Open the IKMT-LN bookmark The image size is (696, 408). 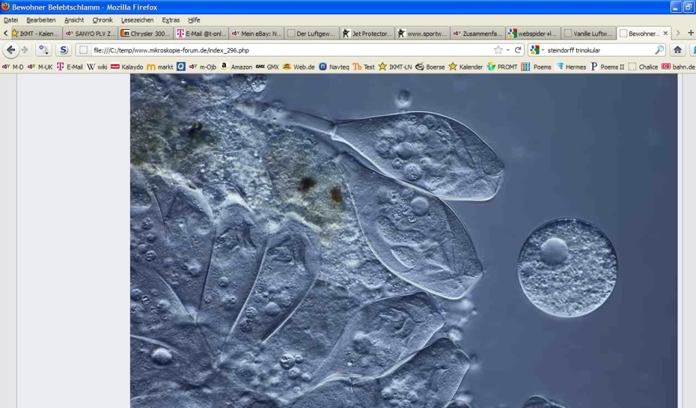tap(395, 67)
